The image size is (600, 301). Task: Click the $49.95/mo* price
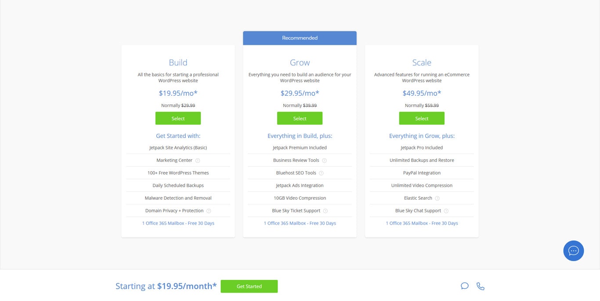pyautogui.click(x=422, y=93)
